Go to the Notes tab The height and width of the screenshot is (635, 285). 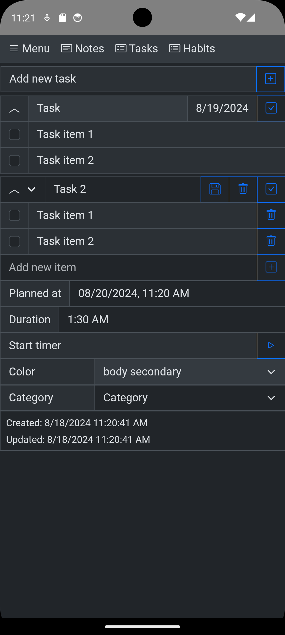(83, 49)
